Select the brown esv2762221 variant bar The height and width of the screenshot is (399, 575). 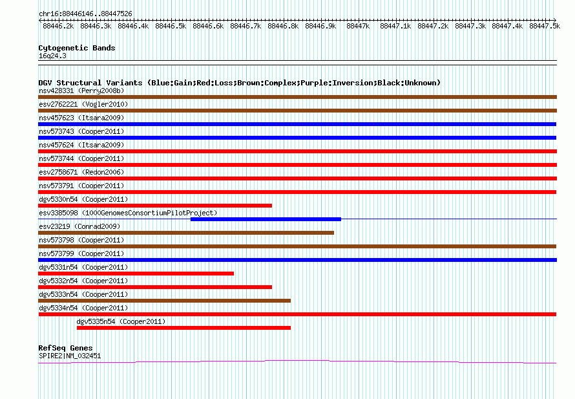(297, 111)
